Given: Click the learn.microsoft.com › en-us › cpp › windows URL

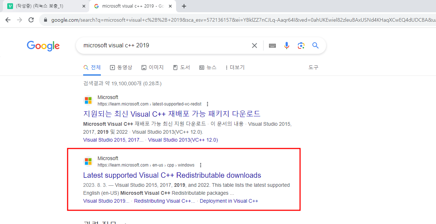Looking at the screenshot, I should tap(146, 165).
